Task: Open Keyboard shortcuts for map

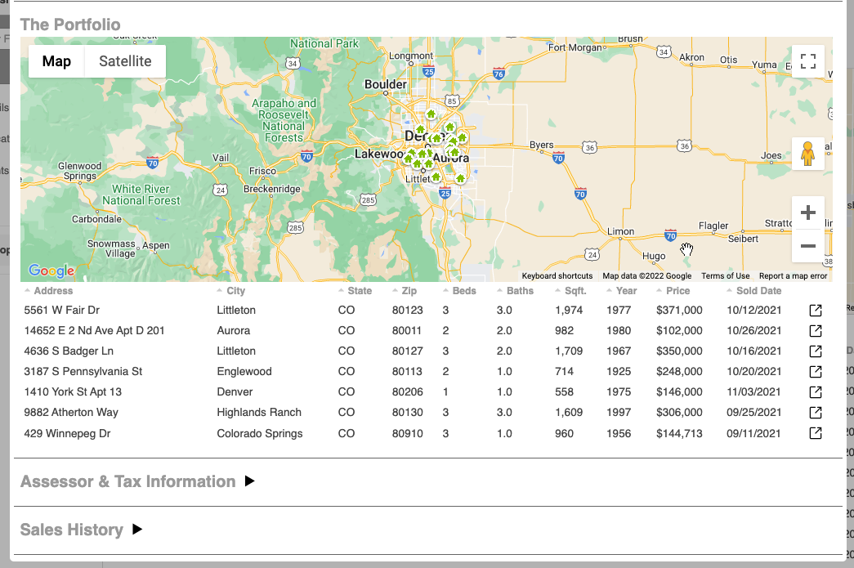Action: coord(557,276)
